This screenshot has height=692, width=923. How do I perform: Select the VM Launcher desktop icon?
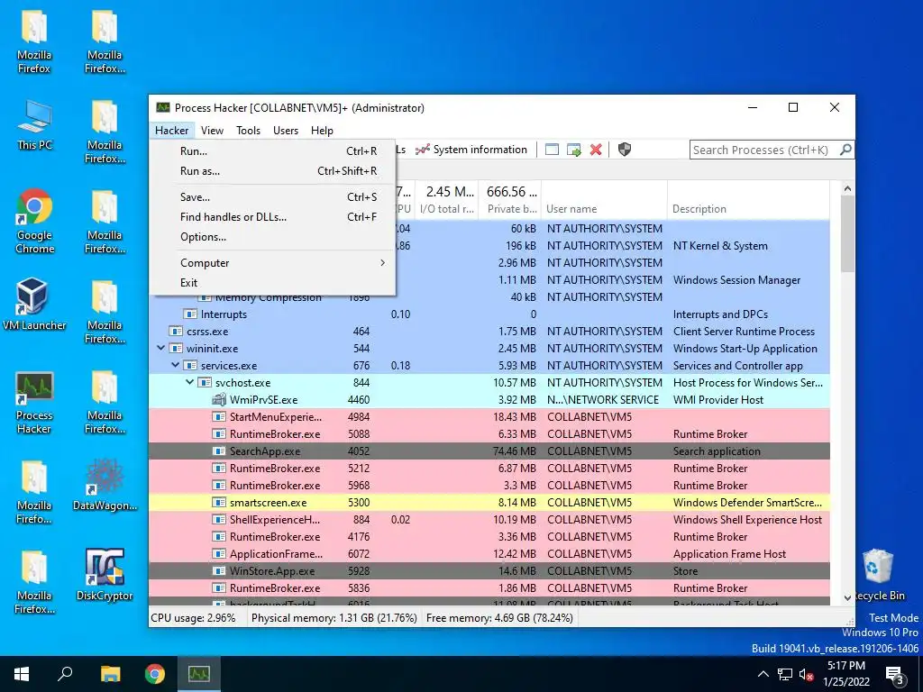[x=34, y=305]
